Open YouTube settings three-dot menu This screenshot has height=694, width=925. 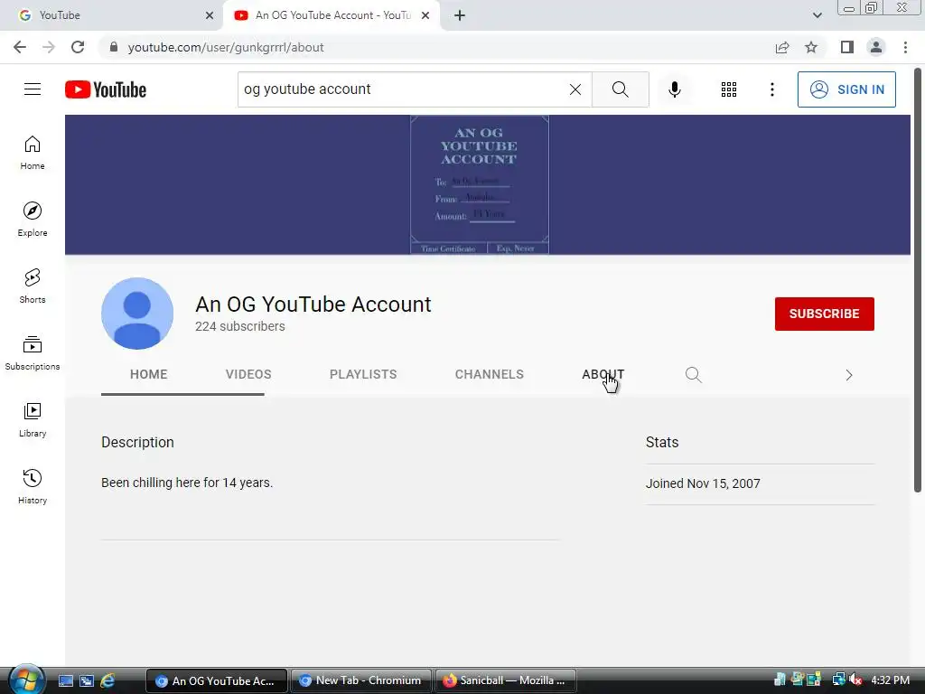771,89
